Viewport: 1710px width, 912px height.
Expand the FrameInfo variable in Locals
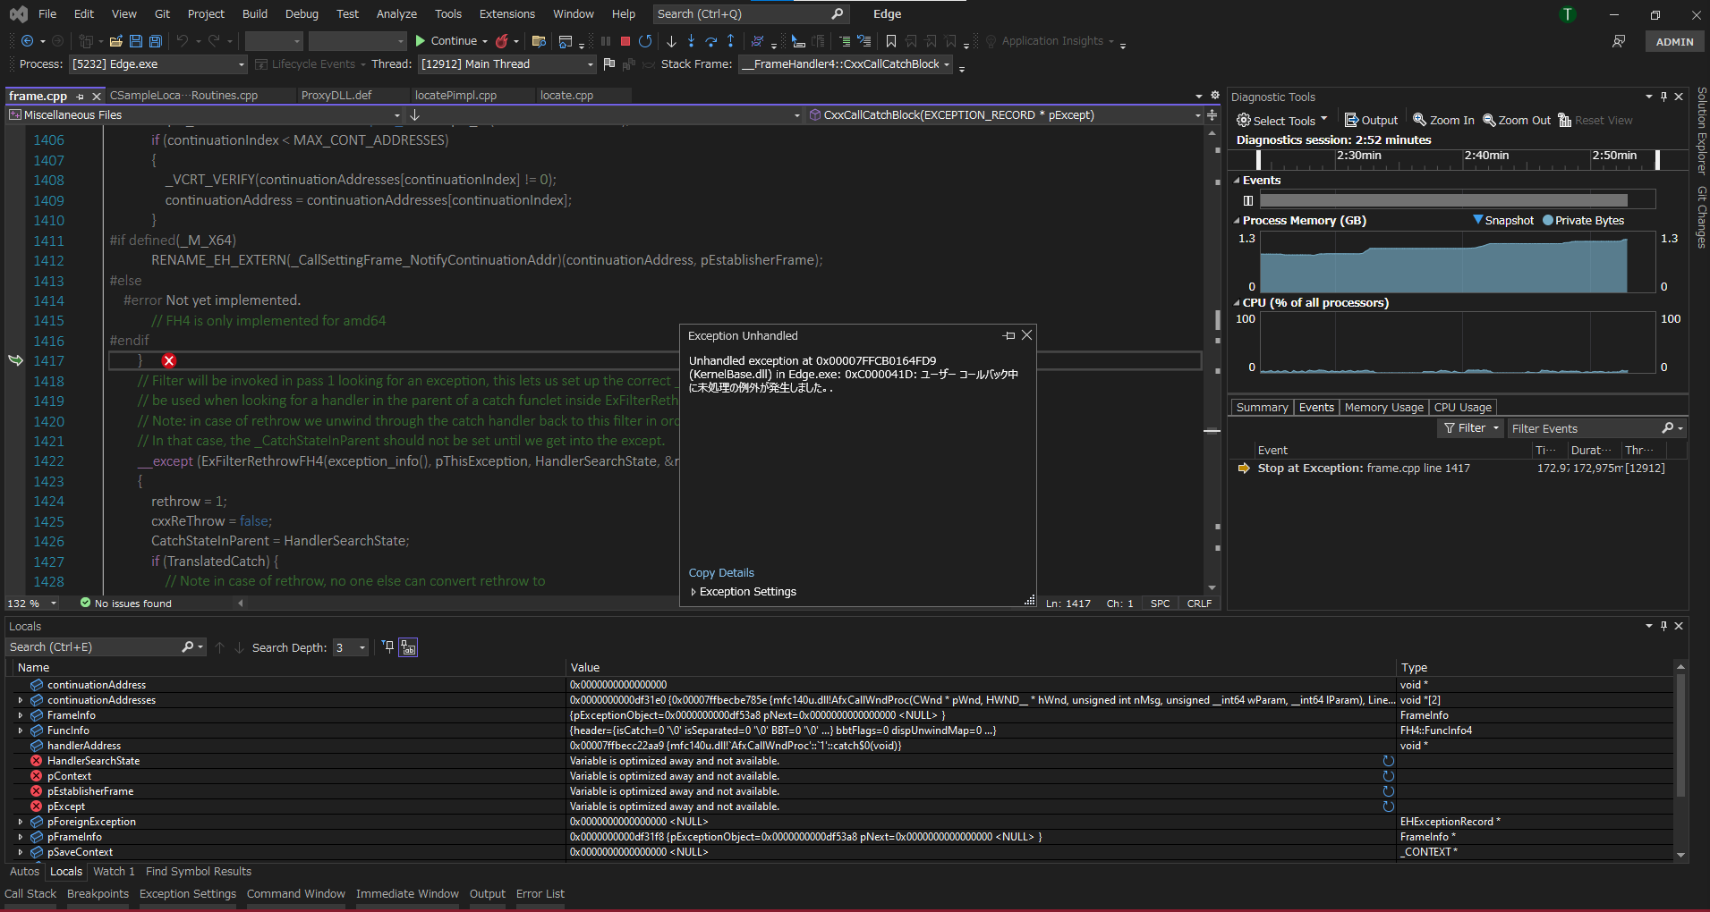pyautogui.click(x=21, y=715)
